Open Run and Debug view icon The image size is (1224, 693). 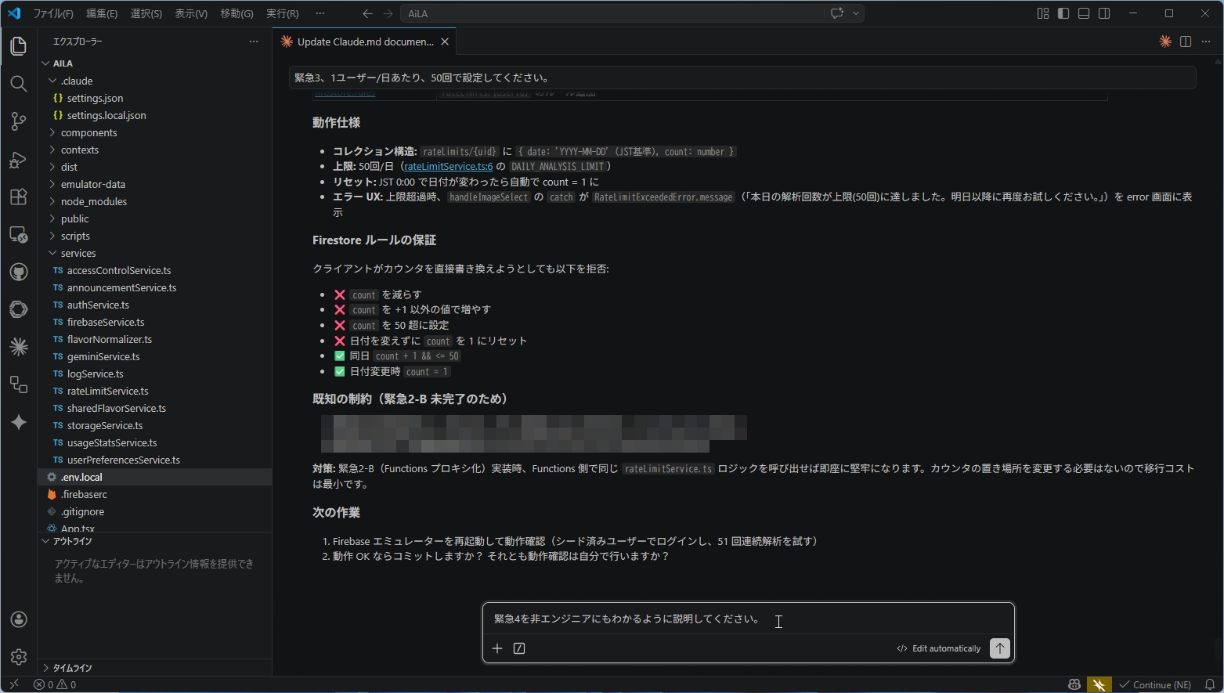[19, 159]
